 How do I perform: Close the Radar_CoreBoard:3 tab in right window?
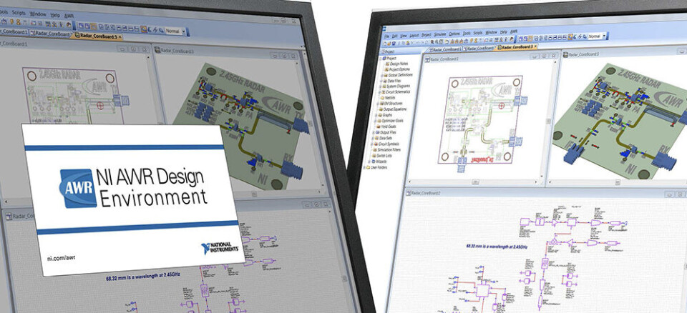pyautogui.click(x=535, y=46)
